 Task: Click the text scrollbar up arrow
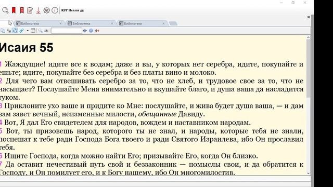click(x=309, y=37)
